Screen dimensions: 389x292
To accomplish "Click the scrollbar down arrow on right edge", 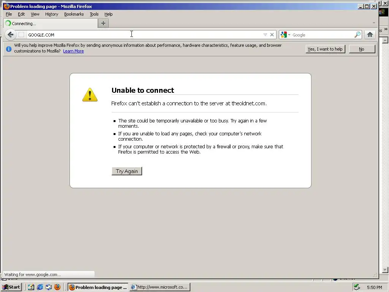I will (x=385, y=270).
